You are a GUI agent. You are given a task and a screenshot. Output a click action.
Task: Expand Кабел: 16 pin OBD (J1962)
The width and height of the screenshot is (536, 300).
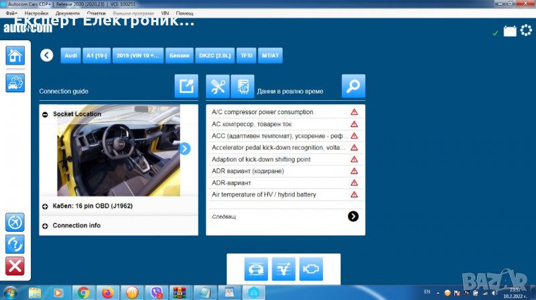(45, 206)
